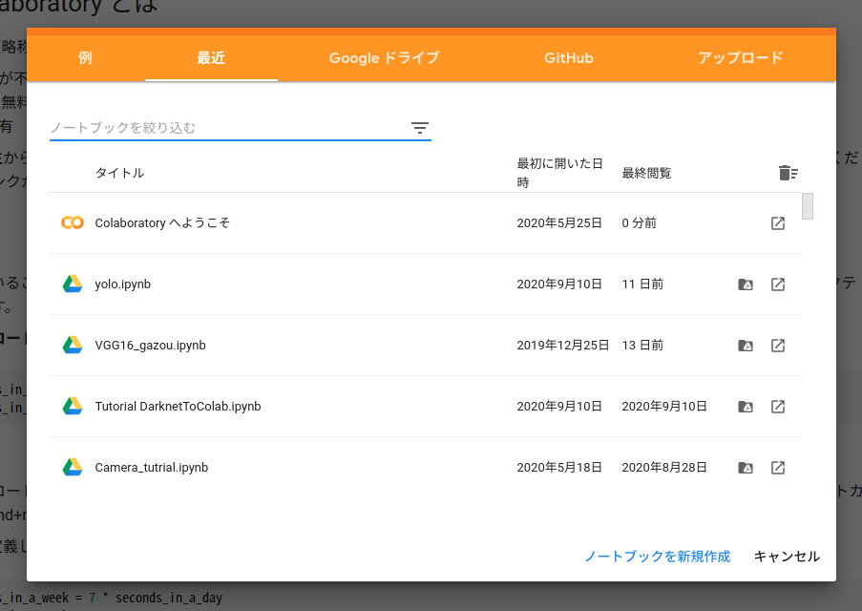This screenshot has width=862, height=611.
Task: Open the Camera_tutrial.ipynb notebook
Action: point(151,468)
